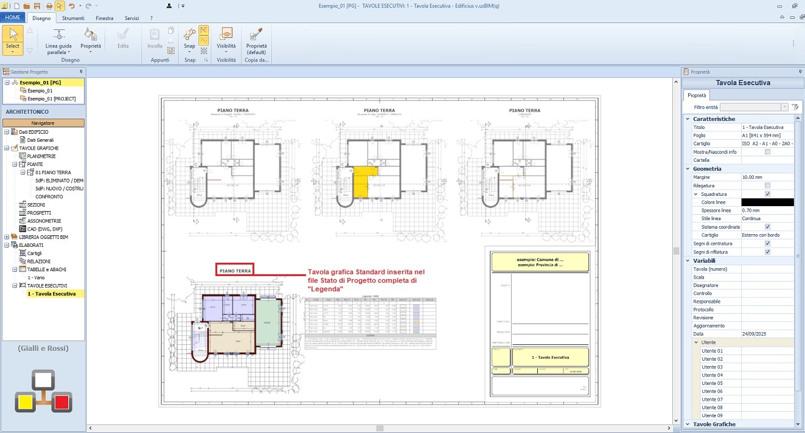Collapse the Caratteristiche section

pos(688,119)
